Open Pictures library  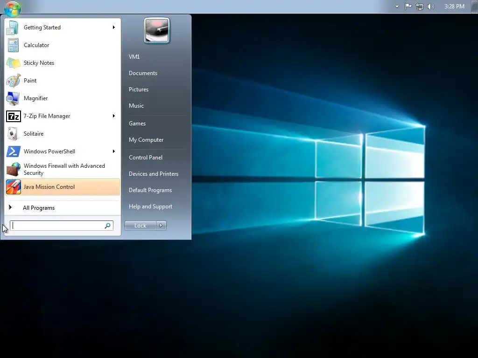click(x=138, y=89)
